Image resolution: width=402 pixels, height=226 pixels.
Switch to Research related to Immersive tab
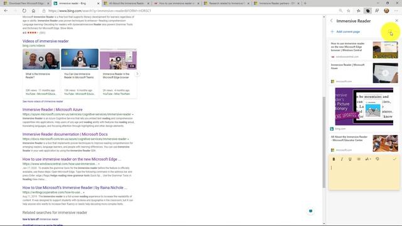tap(227, 3)
